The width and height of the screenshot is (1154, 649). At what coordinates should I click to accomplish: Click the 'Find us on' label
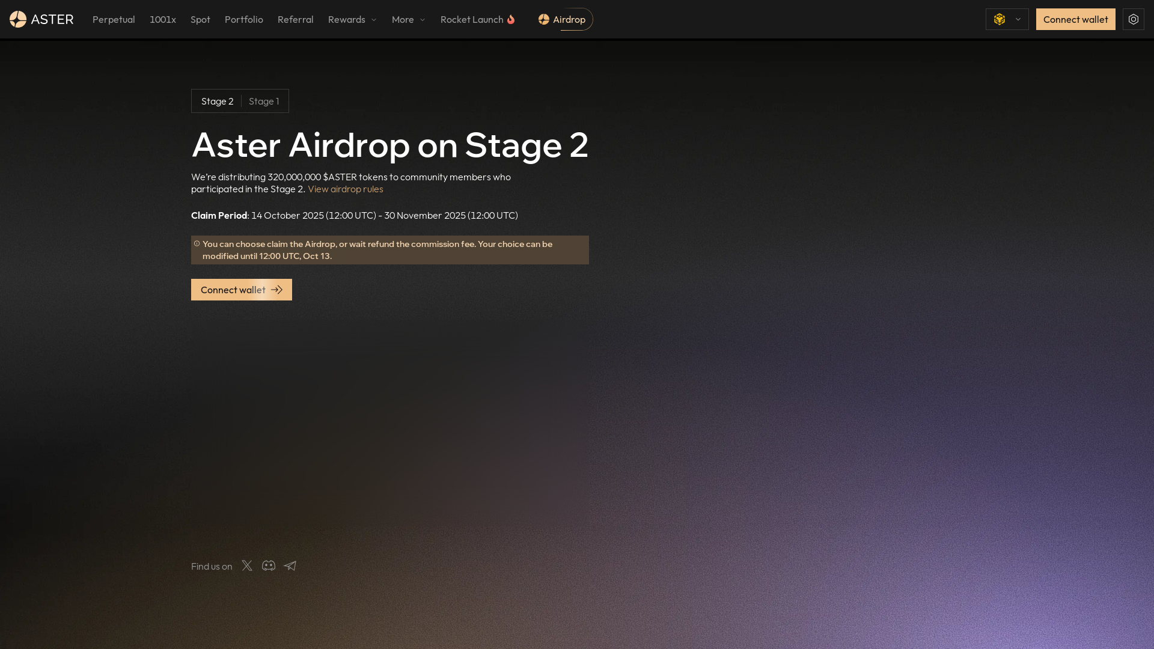coord(212,566)
